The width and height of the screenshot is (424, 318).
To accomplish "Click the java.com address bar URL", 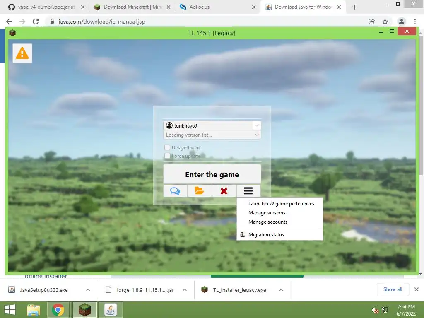I will pyautogui.click(x=102, y=22).
